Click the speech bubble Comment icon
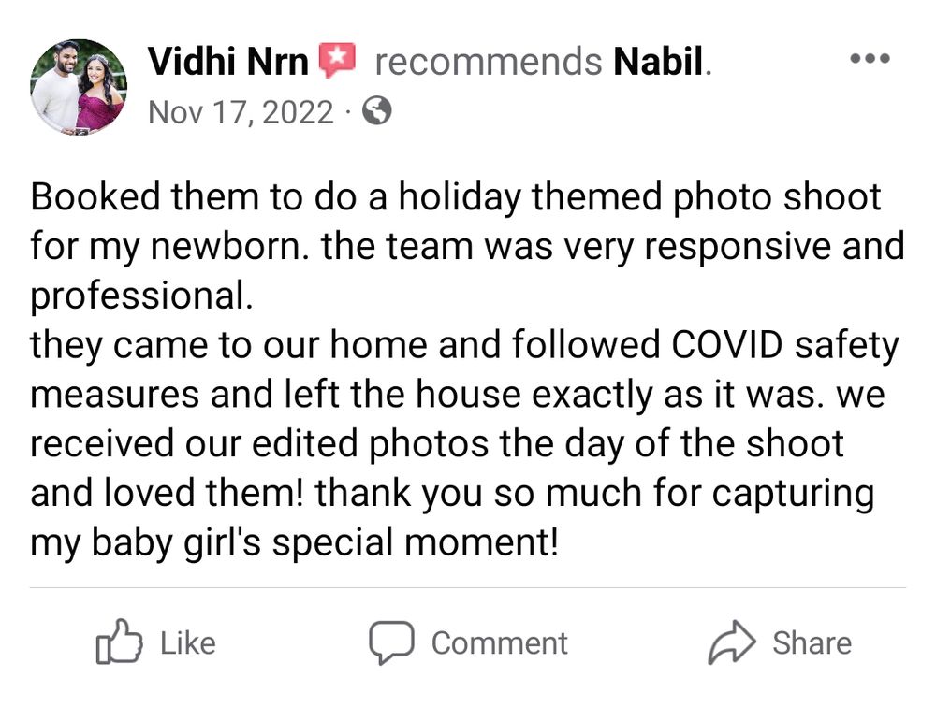The height and width of the screenshot is (707, 936). (x=391, y=642)
